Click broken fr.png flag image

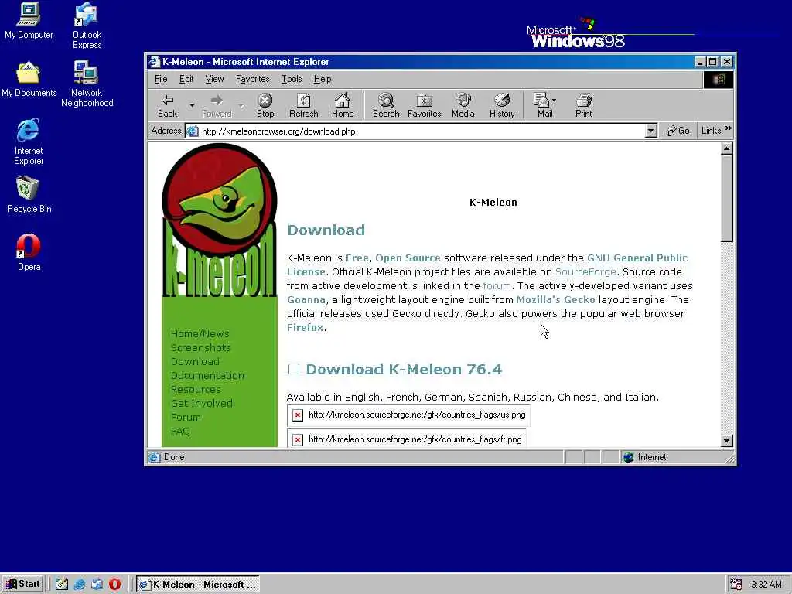407,438
